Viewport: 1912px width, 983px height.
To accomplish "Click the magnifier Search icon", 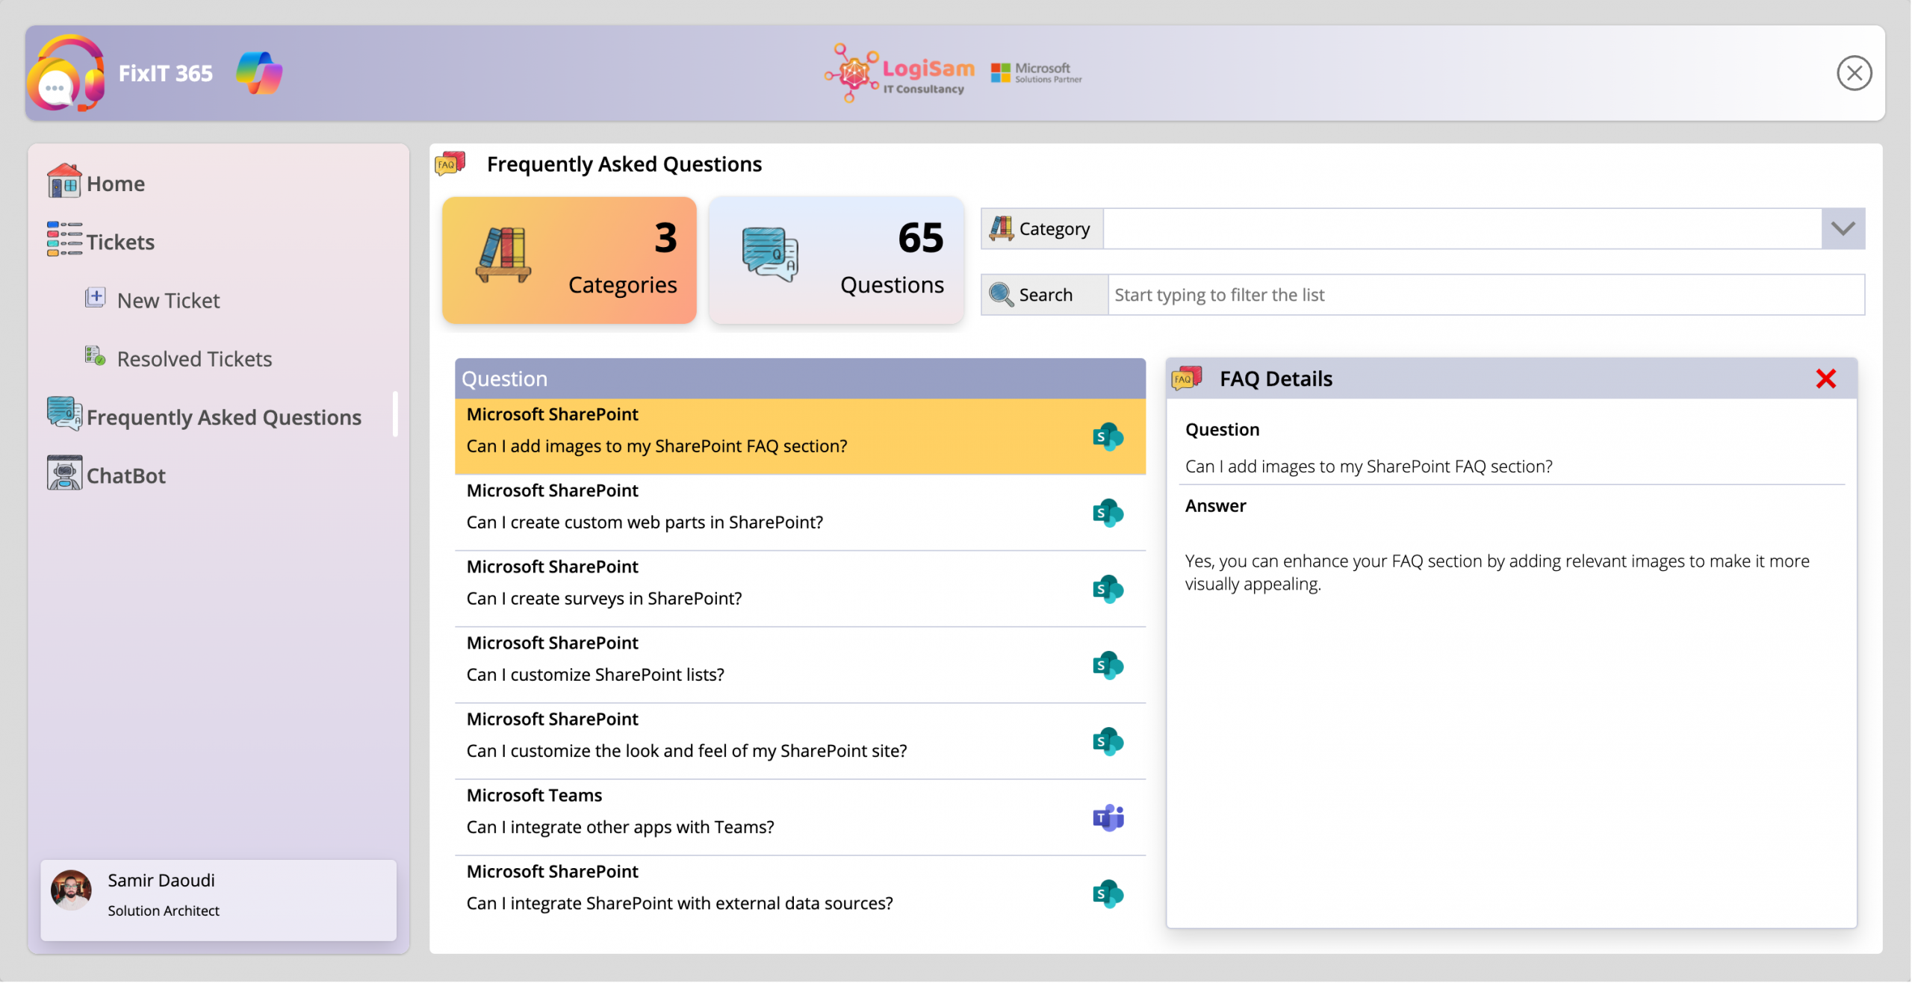I will 1001,294.
